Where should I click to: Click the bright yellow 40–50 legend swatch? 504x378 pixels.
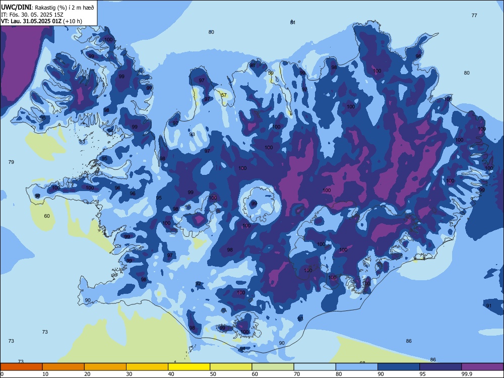point(189,367)
